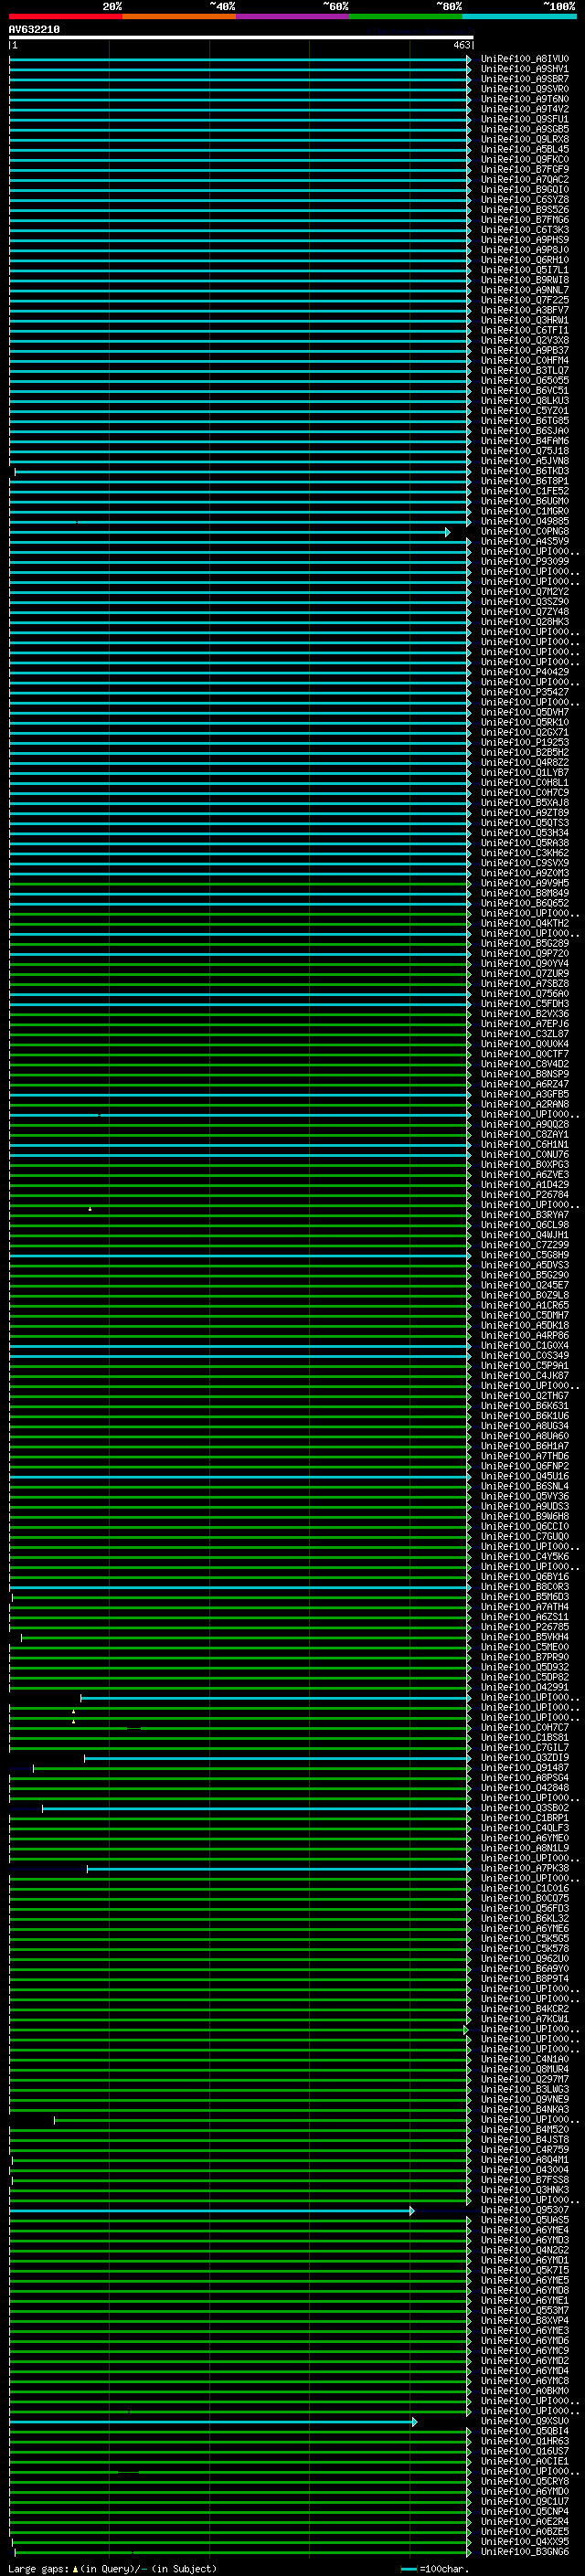Image resolution: width=585 pixels, height=2576 pixels.
Task: Select label UniRef100_A5JVN8
Action: pos(525,461)
